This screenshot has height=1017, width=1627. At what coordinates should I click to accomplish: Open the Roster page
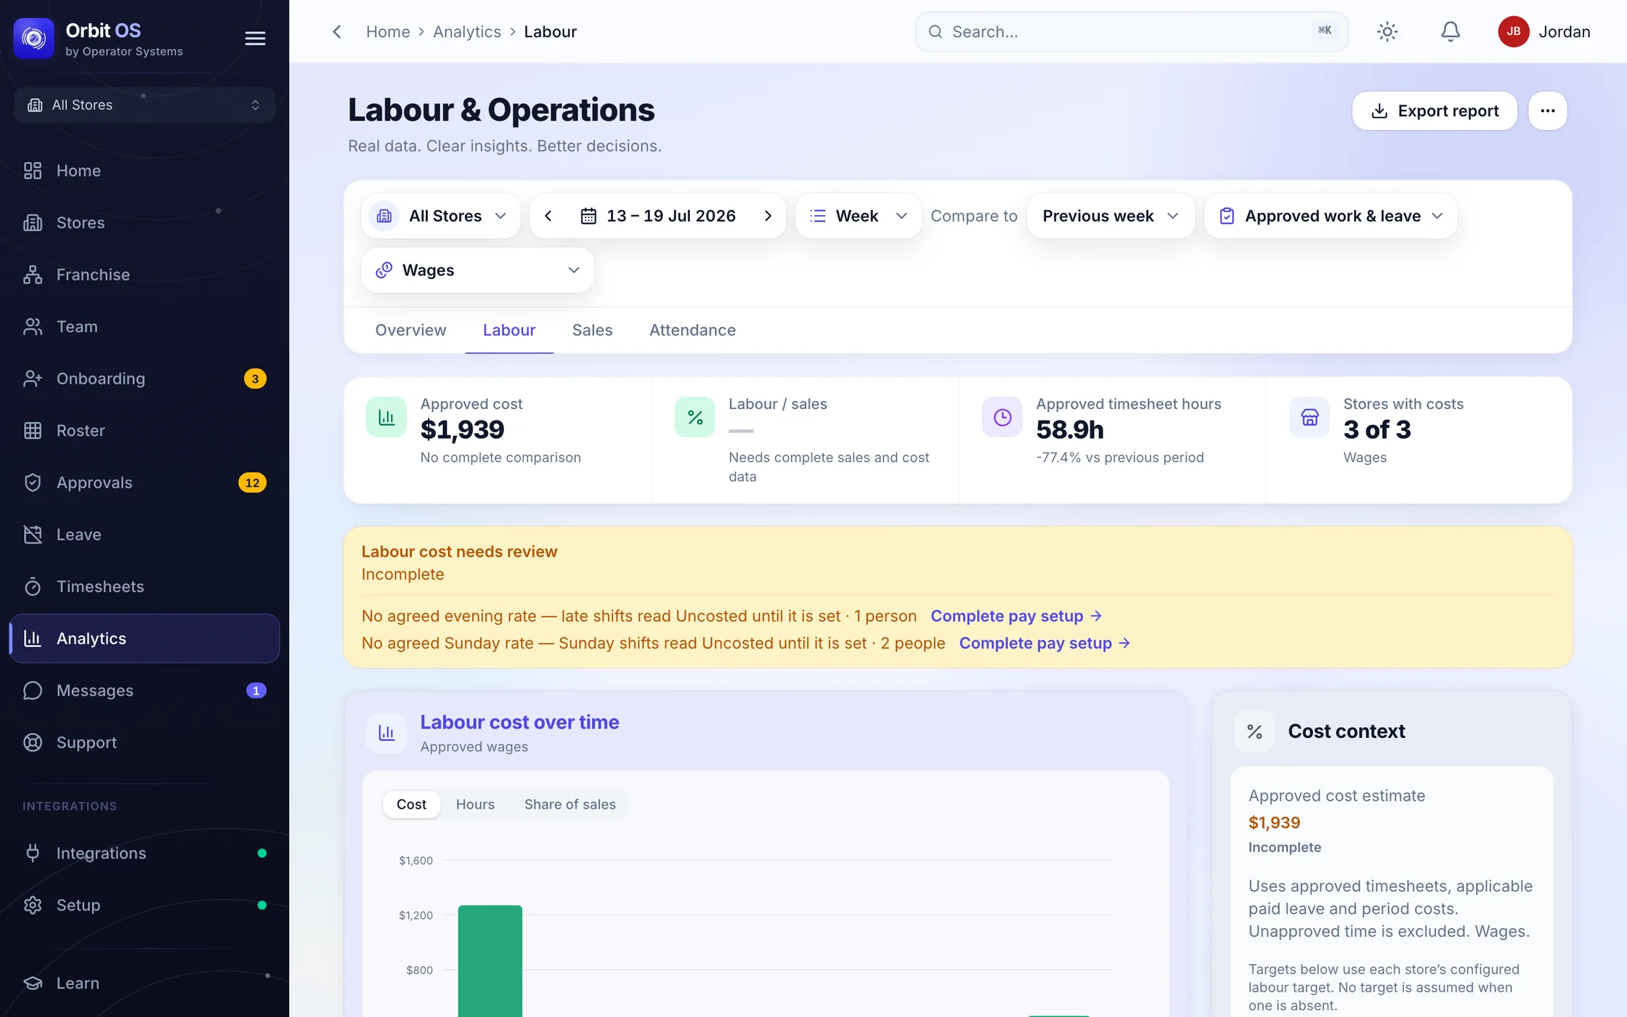(x=144, y=431)
